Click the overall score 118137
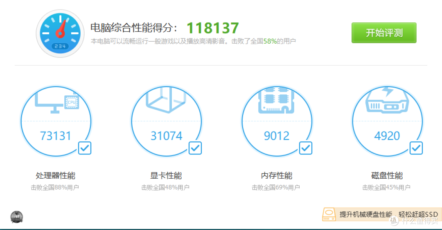The height and width of the screenshot is (230, 442). [212, 28]
